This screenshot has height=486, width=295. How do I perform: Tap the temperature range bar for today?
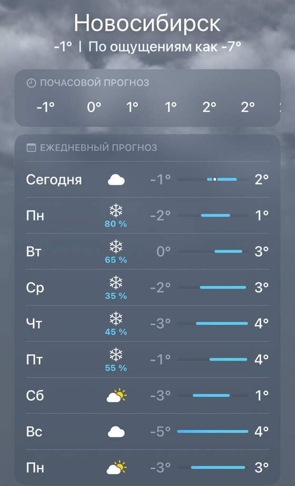pyautogui.click(x=222, y=179)
